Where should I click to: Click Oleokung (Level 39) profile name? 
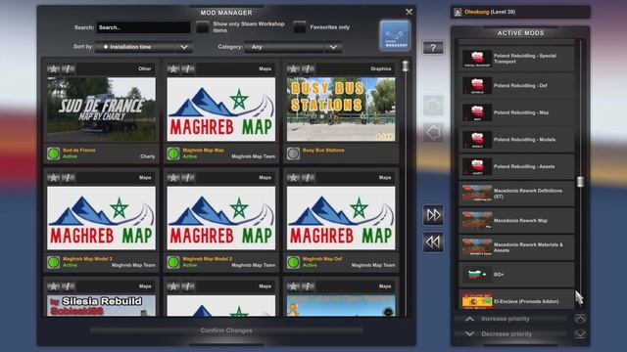tap(490, 12)
